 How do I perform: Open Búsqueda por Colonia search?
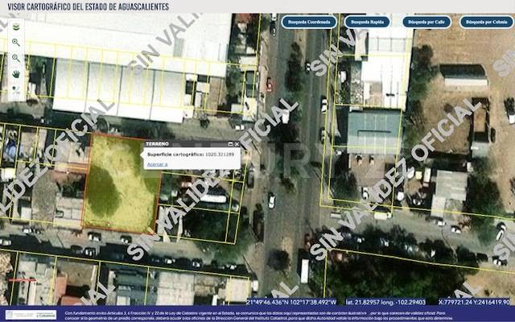pos(486,22)
